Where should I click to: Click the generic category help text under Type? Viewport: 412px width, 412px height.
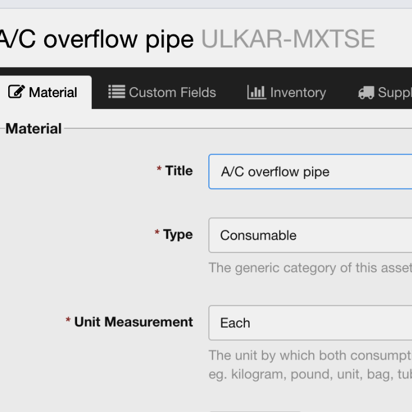[x=310, y=268]
